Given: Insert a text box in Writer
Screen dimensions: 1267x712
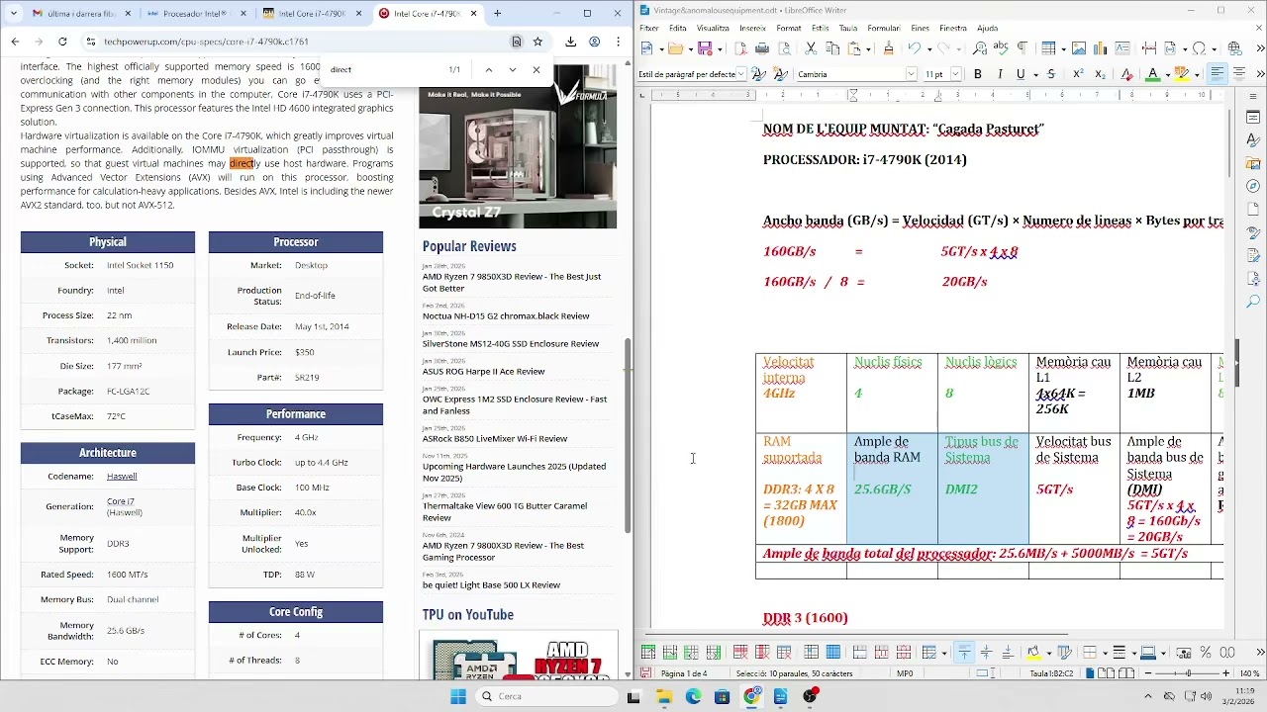Looking at the screenshot, I should tap(1121, 48).
